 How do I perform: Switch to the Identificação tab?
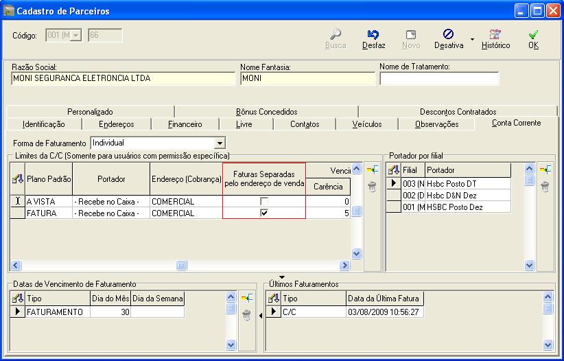(x=44, y=124)
